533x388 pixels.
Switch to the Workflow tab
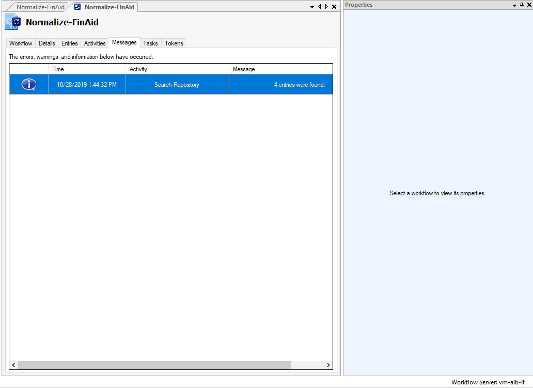click(21, 43)
